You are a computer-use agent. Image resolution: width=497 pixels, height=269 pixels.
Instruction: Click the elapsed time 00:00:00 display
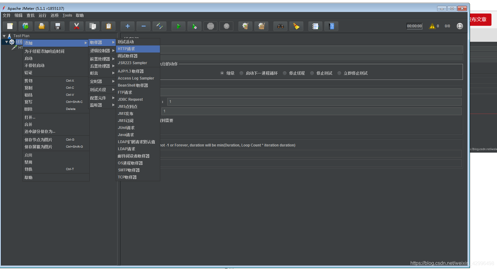tap(414, 26)
